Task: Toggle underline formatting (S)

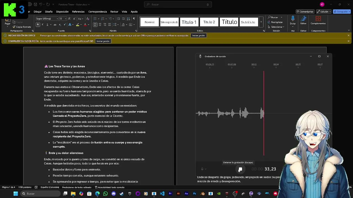Action: click(x=47, y=24)
